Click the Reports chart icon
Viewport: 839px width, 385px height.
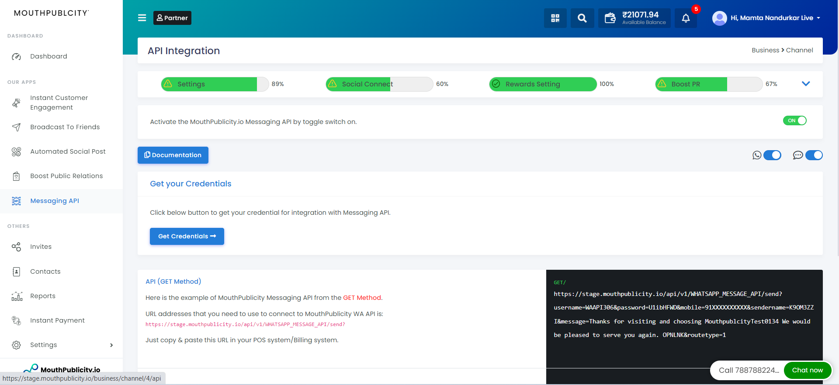(x=17, y=296)
